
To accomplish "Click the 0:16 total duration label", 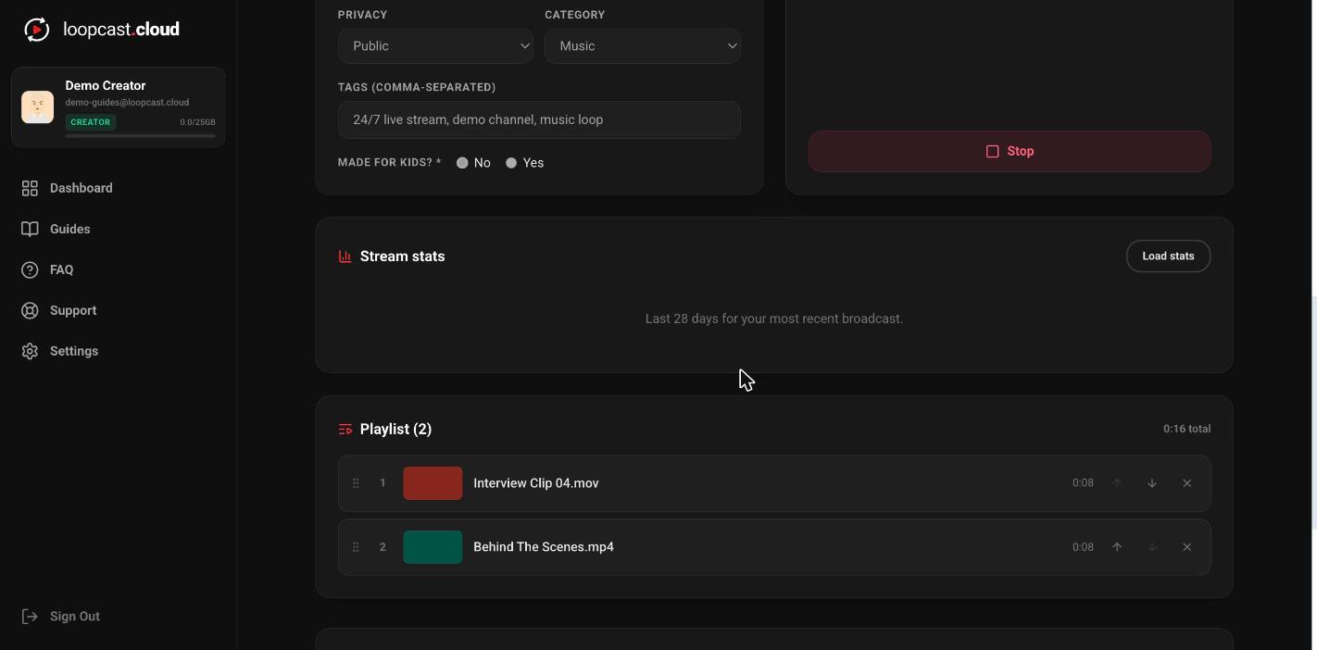I will click(x=1186, y=430).
